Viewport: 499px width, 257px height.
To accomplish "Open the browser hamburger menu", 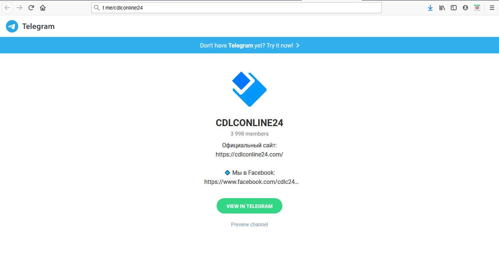I will click(492, 8).
